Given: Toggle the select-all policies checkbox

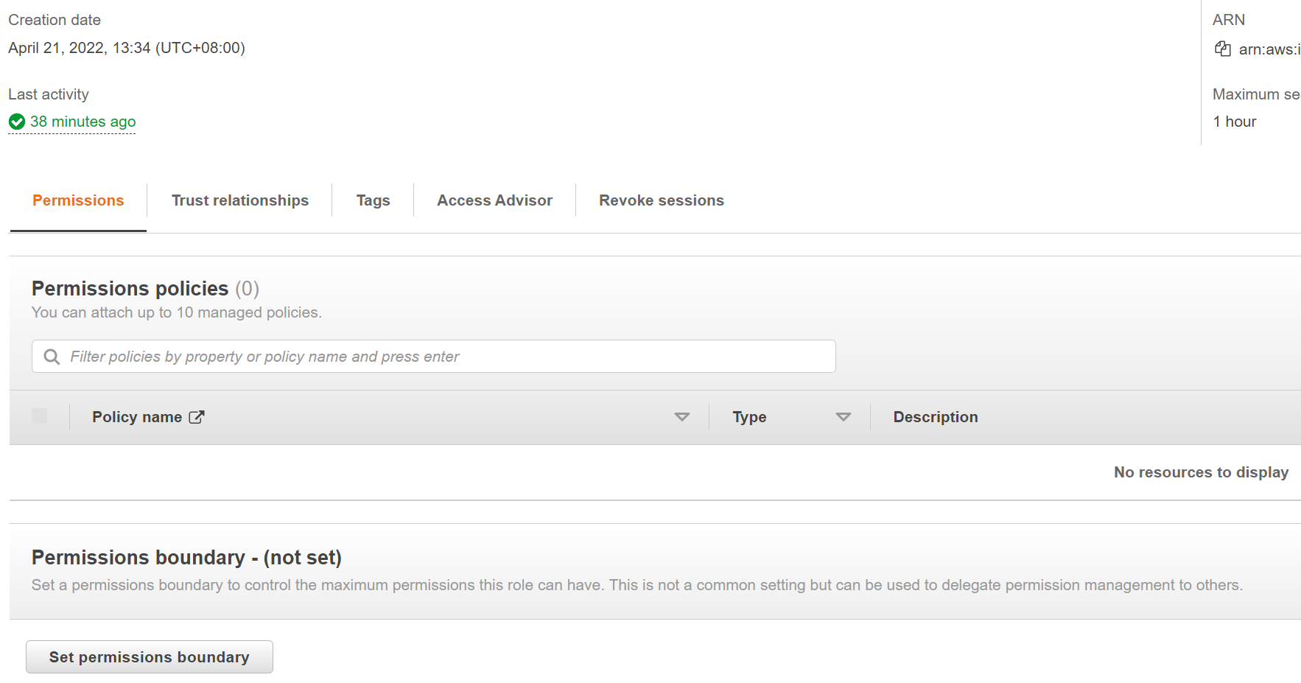Looking at the screenshot, I should [40, 416].
